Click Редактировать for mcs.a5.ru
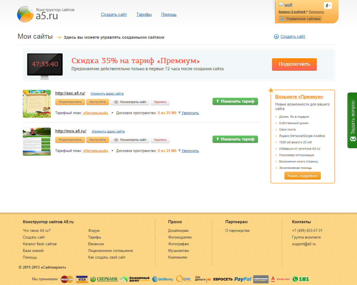357x285 pixels. 70,140
